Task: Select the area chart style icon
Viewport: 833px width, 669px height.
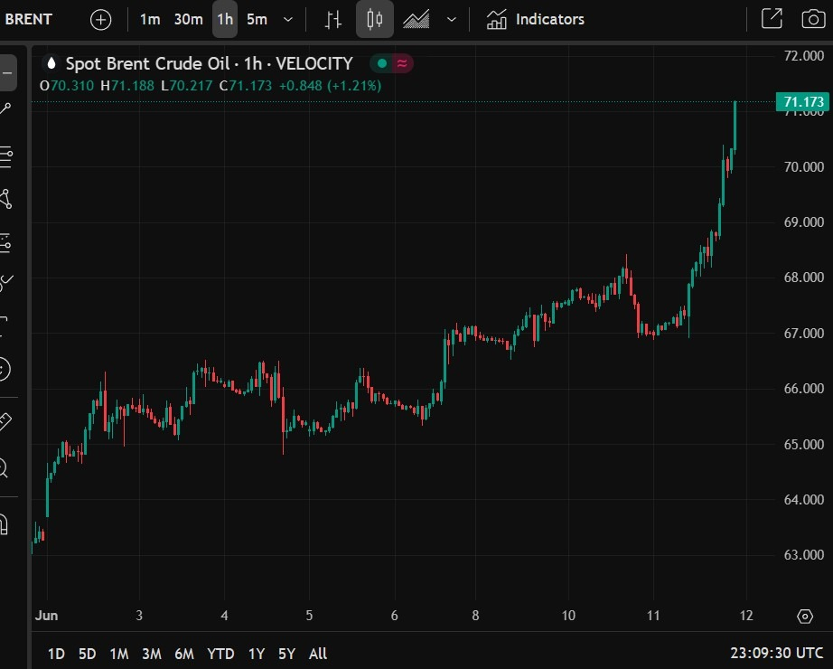Action: point(416,20)
